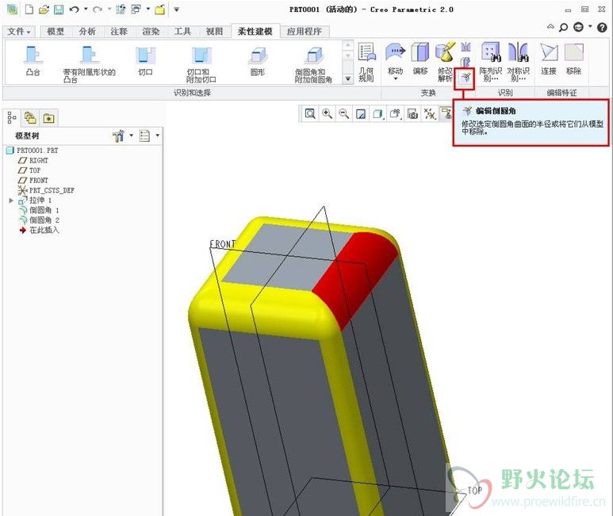Open dropdown arrow next to tree settings
The image size is (613, 516).
132,136
